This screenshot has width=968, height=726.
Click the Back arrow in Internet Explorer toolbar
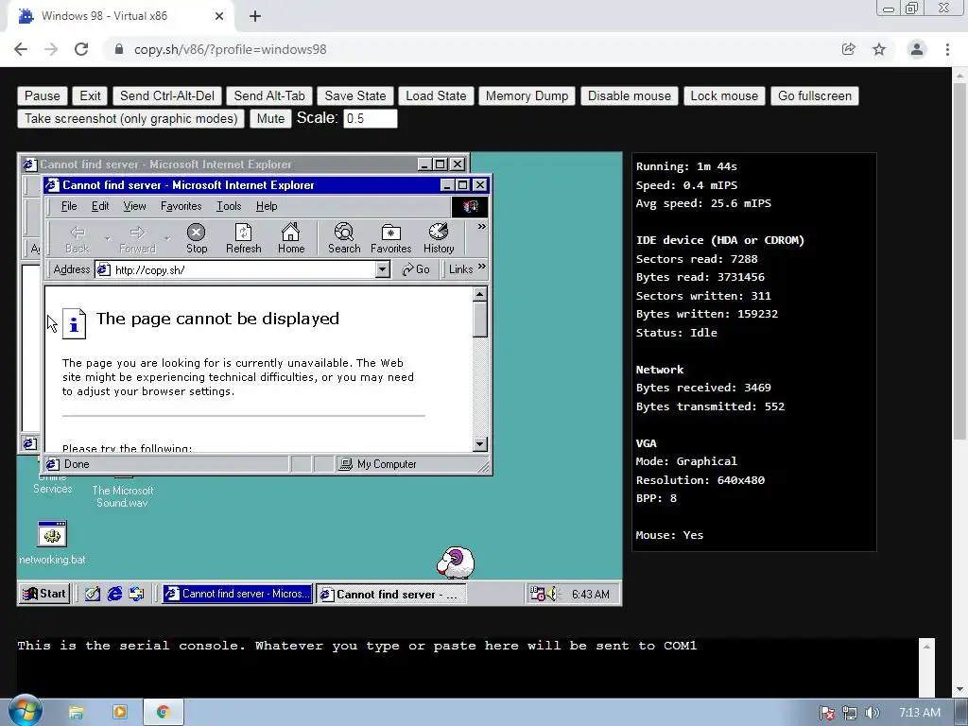(78, 238)
